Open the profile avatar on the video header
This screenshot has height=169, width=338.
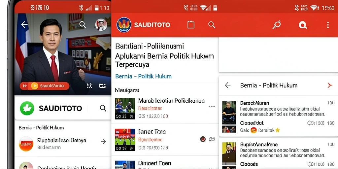[x=101, y=24]
